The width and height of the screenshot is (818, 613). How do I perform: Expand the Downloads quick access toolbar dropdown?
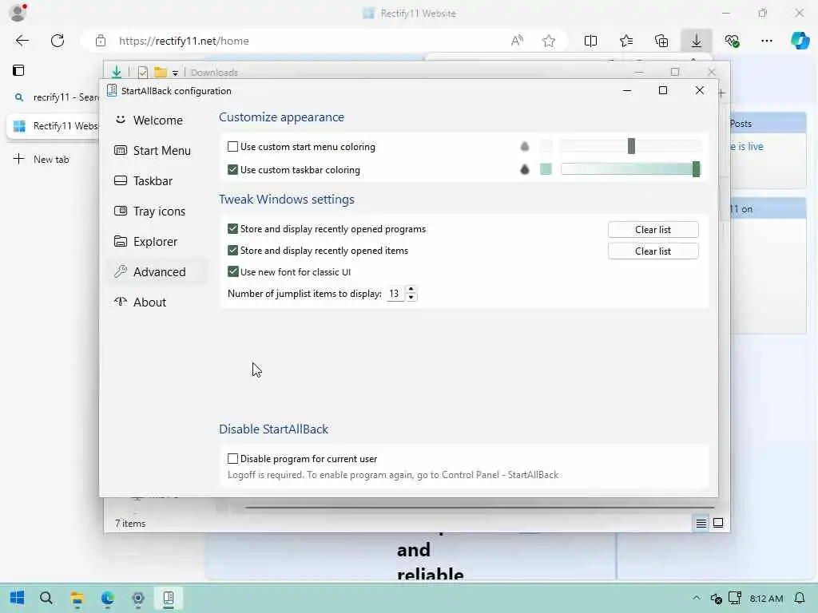click(x=175, y=73)
